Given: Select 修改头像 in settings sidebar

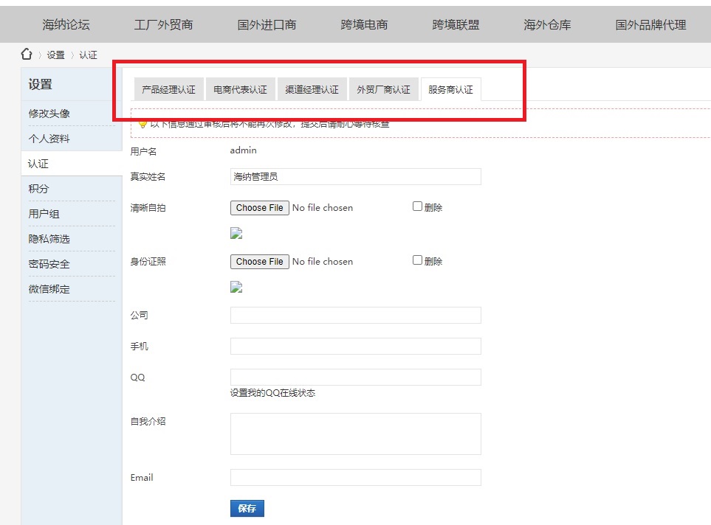Looking at the screenshot, I should click(49, 114).
